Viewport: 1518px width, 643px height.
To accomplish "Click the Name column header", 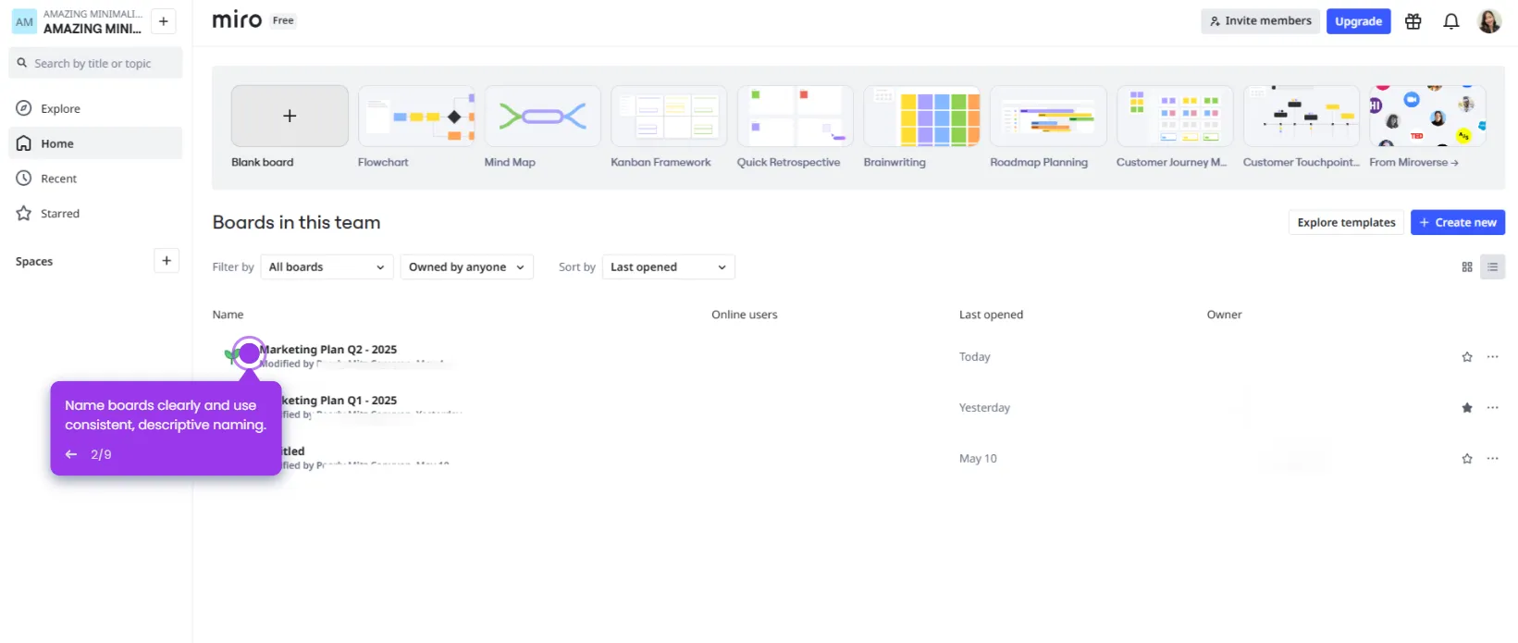I will pos(228,315).
